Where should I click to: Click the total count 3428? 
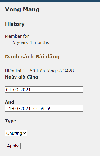pos(69,71)
